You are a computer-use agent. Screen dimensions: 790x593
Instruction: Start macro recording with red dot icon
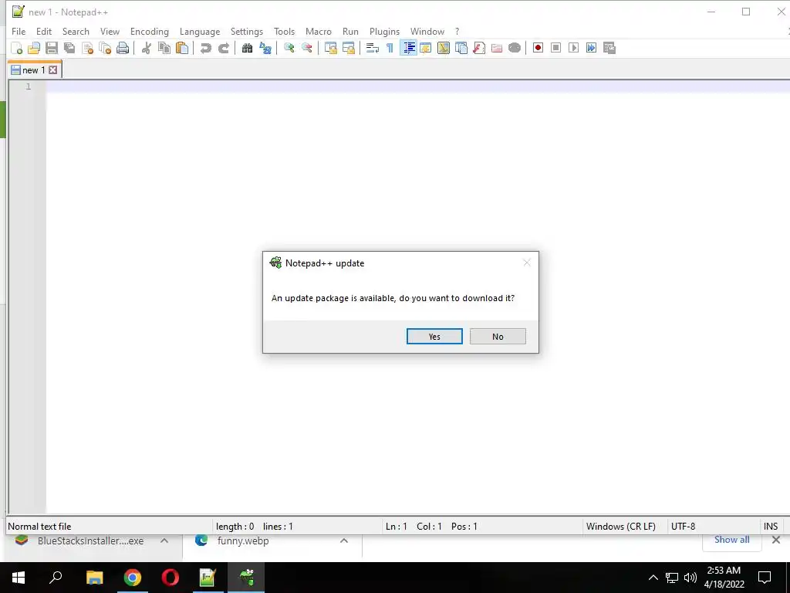(538, 48)
